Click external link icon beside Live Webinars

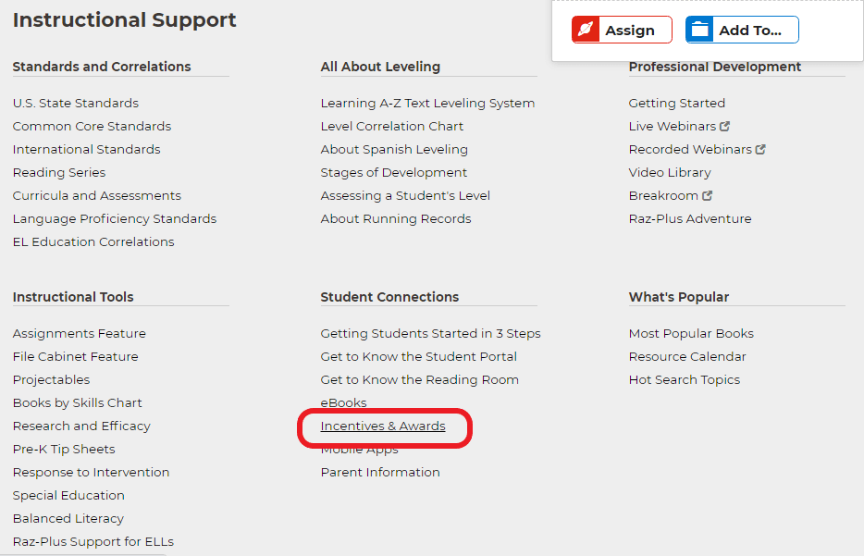tap(725, 127)
